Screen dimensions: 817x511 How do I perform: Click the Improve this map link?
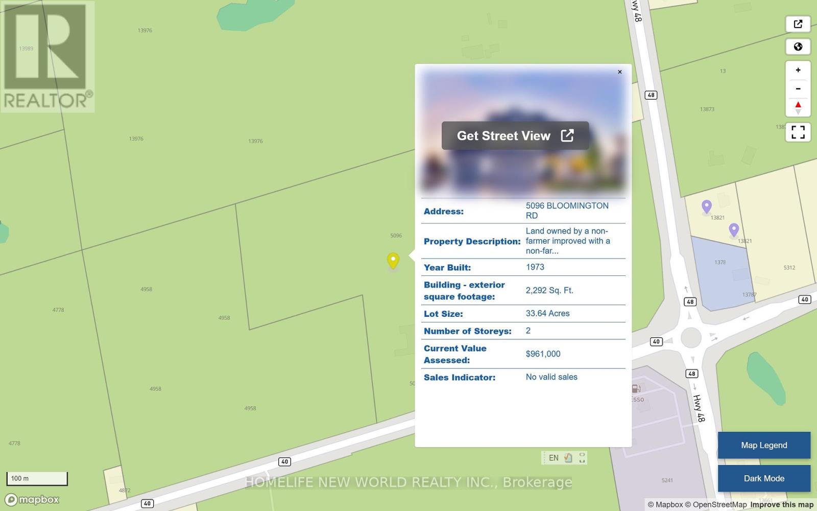[781, 504]
